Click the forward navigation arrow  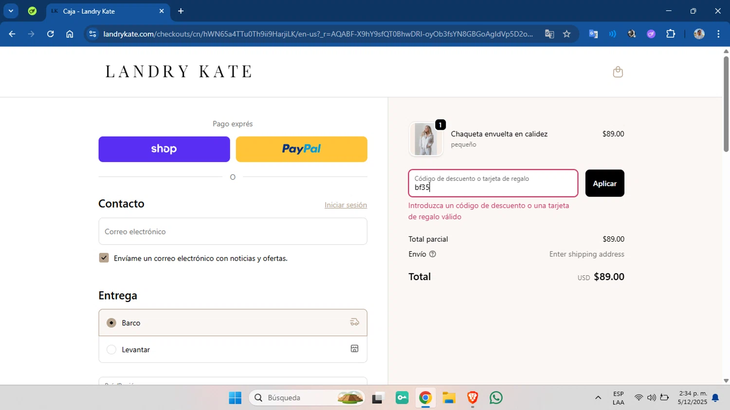coord(31,34)
